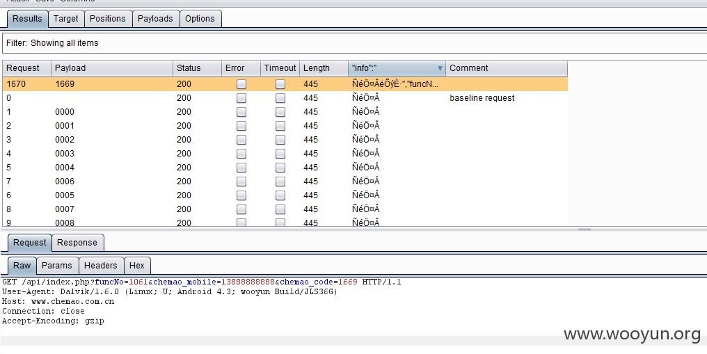
Task: Click the pane splitter handle below results table
Action: pos(585,230)
